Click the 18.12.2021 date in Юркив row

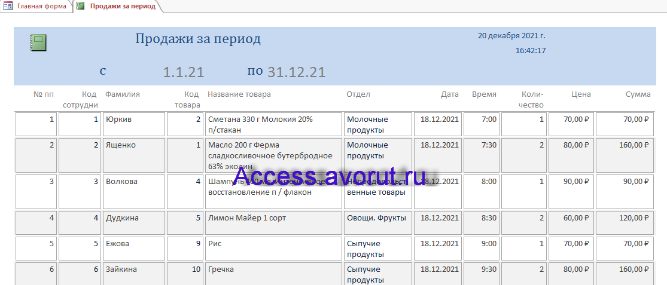tap(438, 124)
